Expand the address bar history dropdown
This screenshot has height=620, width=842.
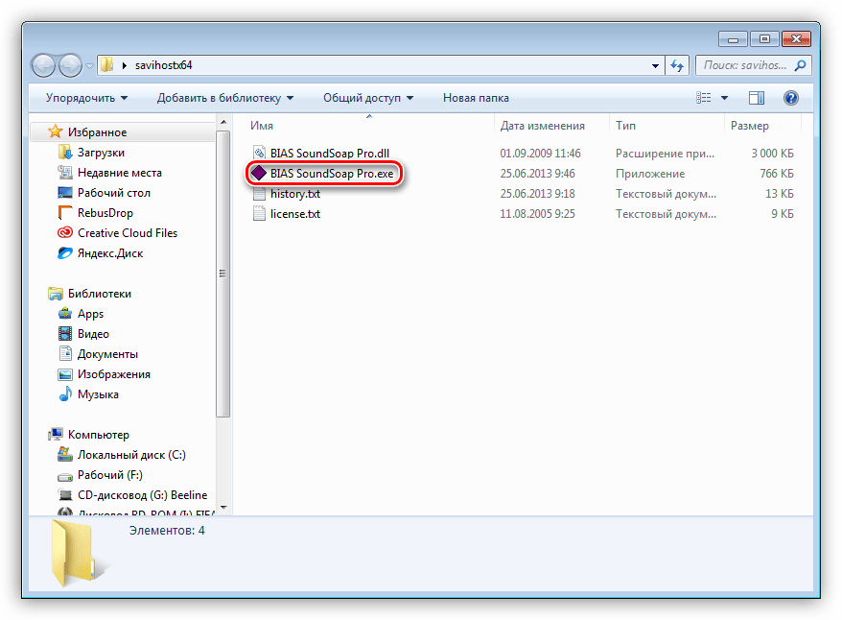[655, 65]
